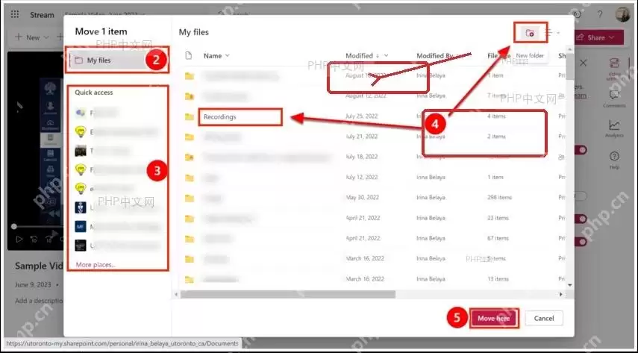Click the folder icon for the July 12, 2022 row
This screenshot has height=353, width=638.
point(190,178)
